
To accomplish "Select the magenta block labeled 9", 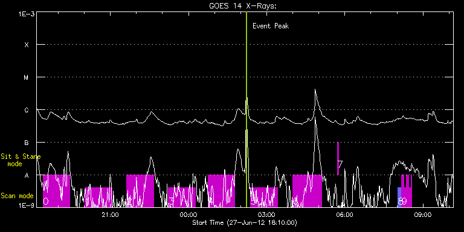I will pos(407,191).
